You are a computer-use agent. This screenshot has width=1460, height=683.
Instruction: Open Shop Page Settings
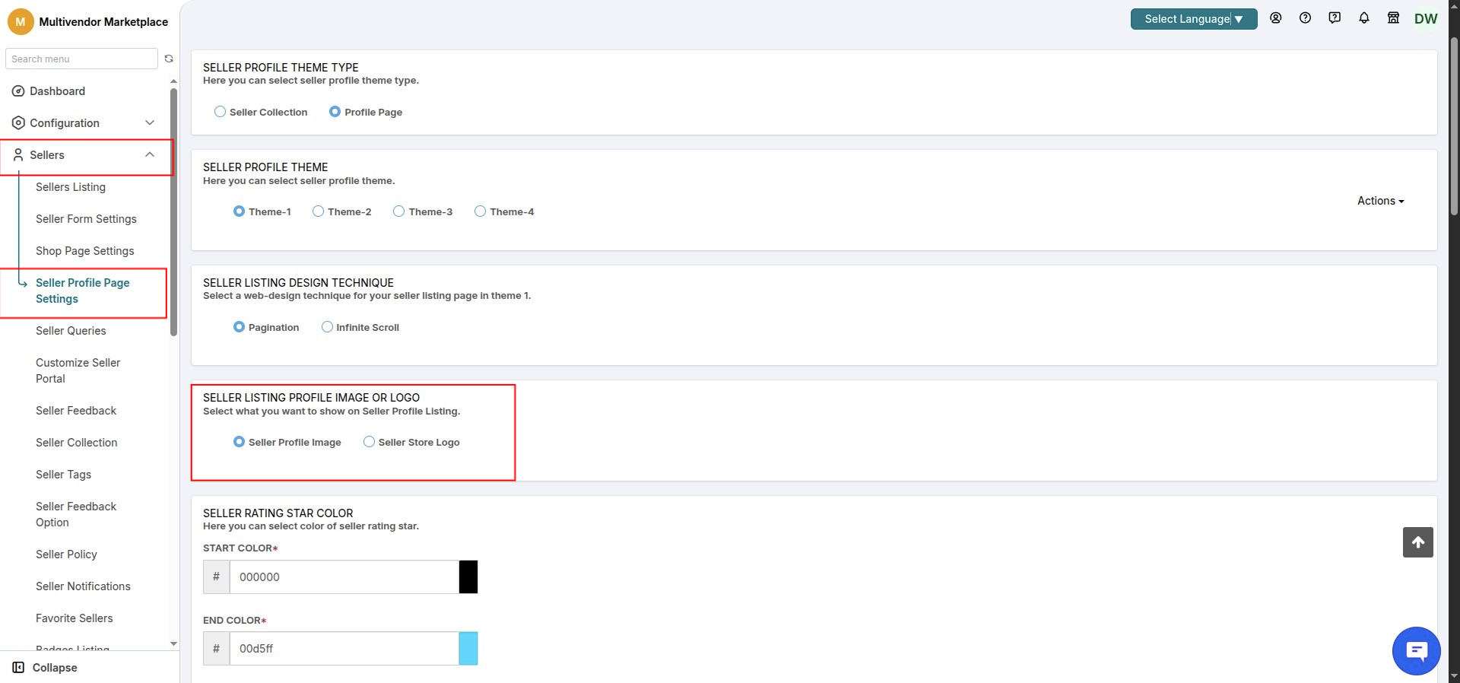pyautogui.click(x=84, y=251)
